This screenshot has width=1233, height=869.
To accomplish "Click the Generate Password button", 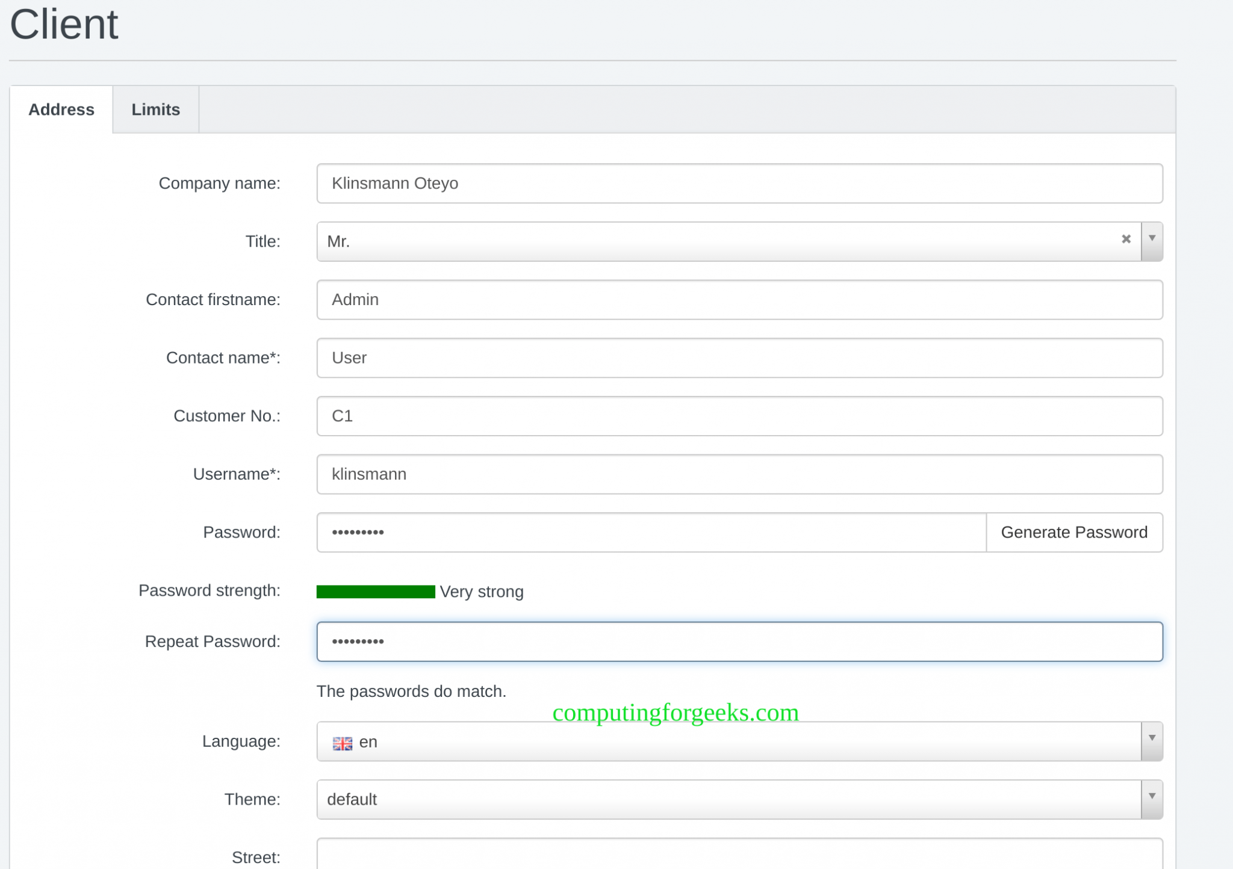I will tap(1074, 532).
